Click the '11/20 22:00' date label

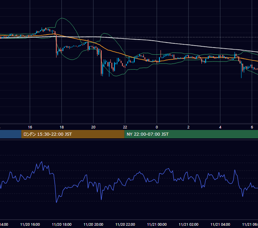125,224
